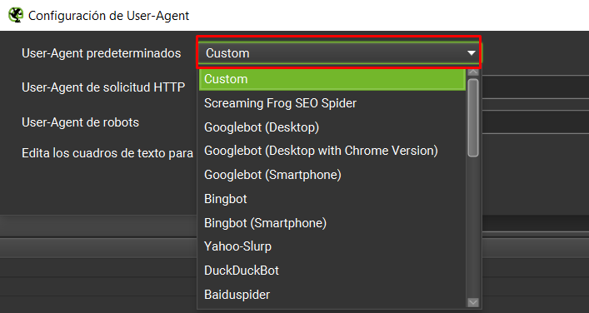Click the dropdown list scroll up arrow

473,72
